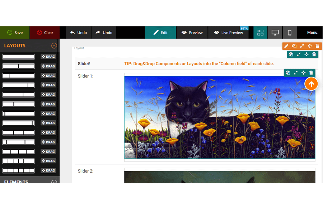323x222 pixels.
Task: Click duplicate icon in teal toolbar above tip
Action: [x=291, y=54]
